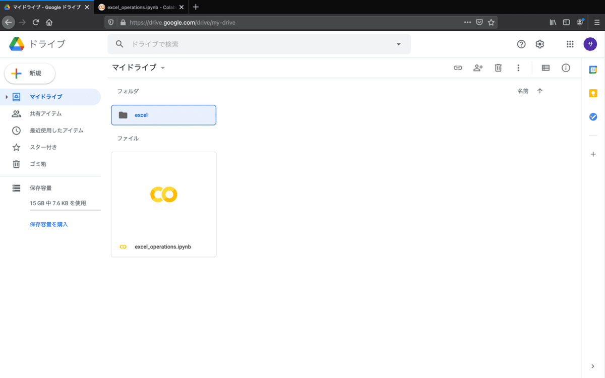
Task: Get shareable link for the excel folder
Action: [x=458, y=67]
